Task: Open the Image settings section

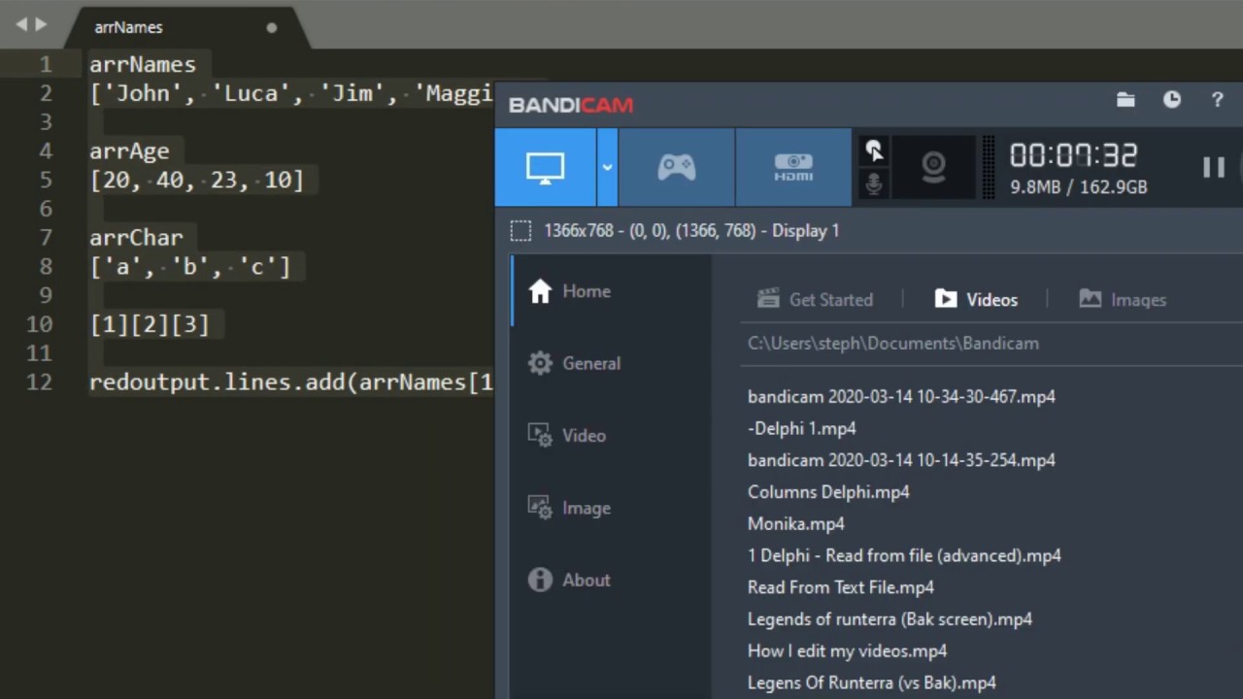Action: click(612, 508)
